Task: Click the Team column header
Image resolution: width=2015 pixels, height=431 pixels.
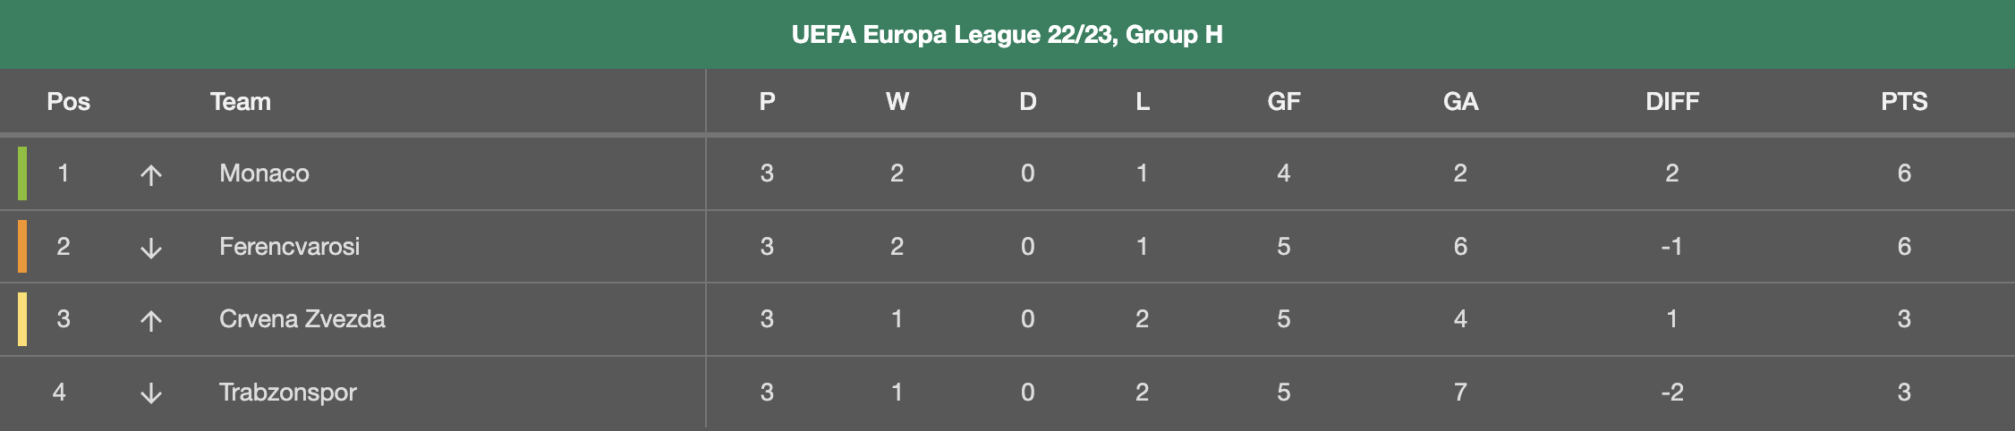Action: 241,102
